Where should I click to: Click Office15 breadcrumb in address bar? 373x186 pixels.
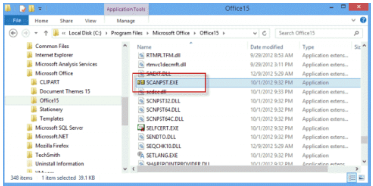point(209,33)
